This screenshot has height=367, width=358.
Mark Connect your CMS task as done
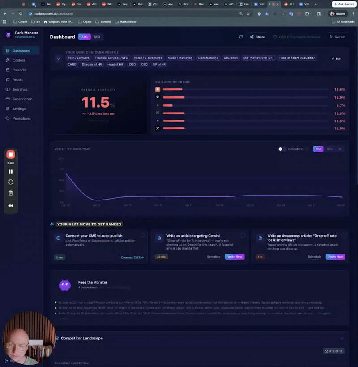tap(142, 235)
